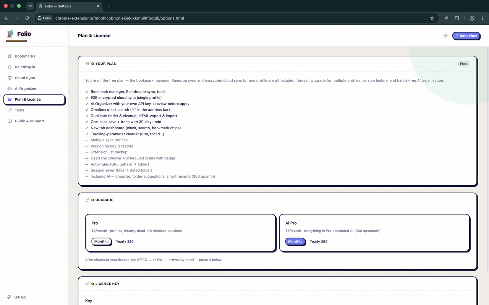Click the Sync Now button
The width and height of the screenshot is (489, 305).
click(466, 36)
